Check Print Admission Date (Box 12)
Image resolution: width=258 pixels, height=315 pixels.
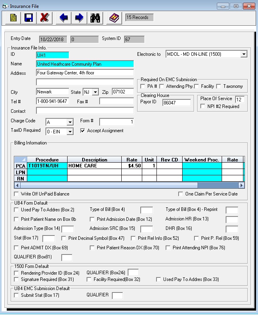[x=92, y=219]
